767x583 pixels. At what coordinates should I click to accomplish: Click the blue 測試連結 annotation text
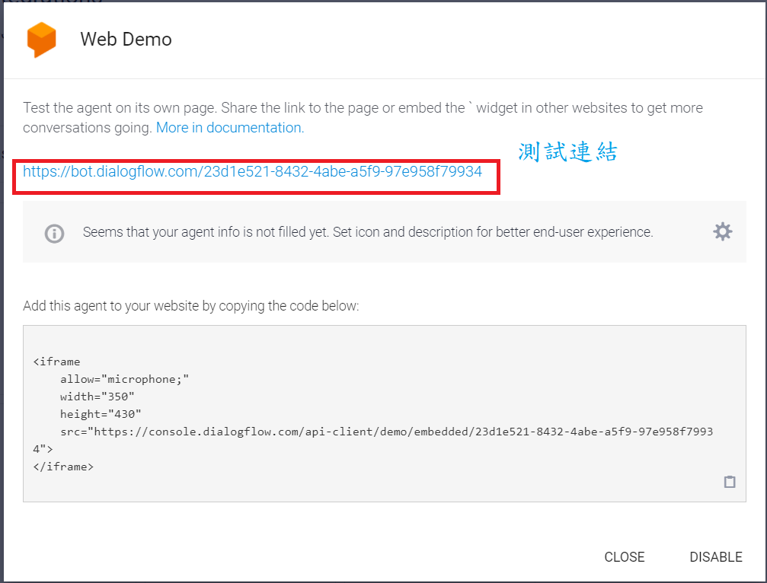pyautogui.click(x=567, y=152)
